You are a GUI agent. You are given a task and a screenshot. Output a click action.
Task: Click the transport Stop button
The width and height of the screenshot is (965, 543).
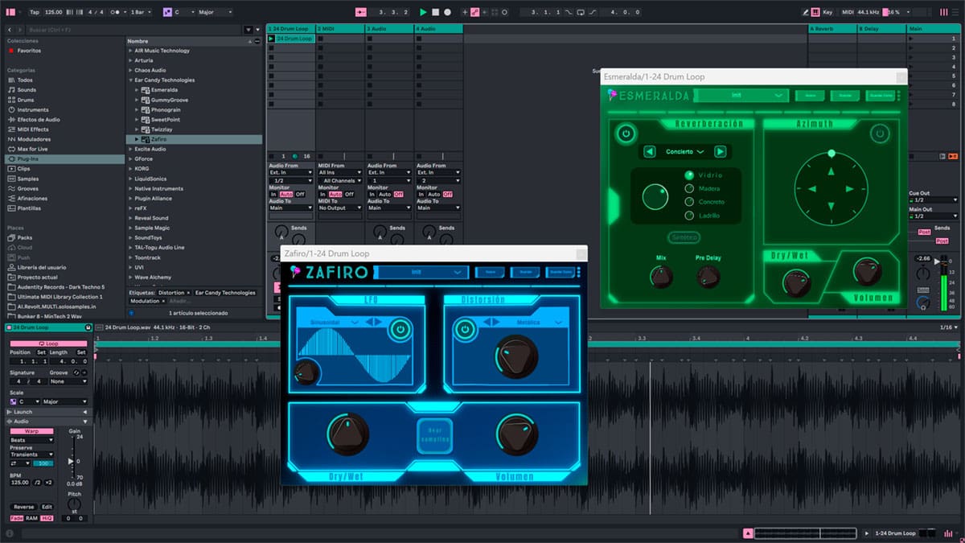click(435, 13)
